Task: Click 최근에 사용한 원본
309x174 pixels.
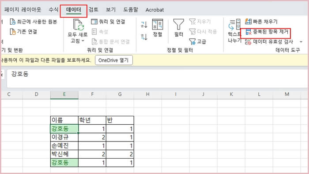Action: point(34,22)
